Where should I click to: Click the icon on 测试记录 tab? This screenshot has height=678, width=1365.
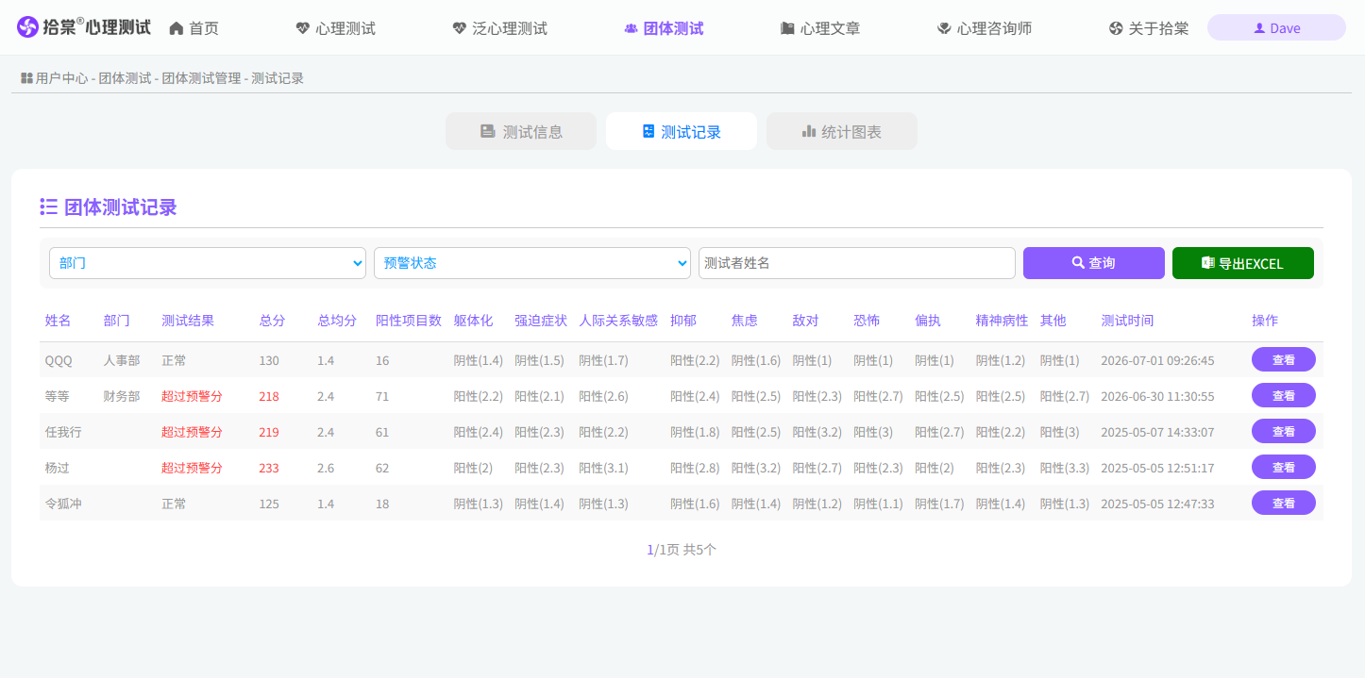click(x=649, y=131)
